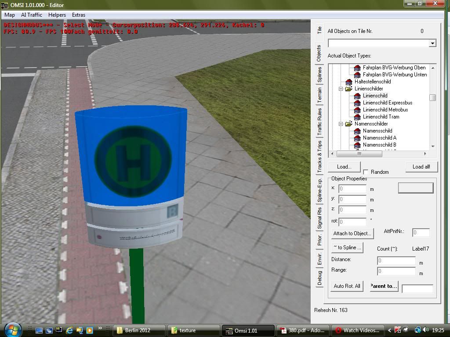Collapse the Namensschilder tree node
The image size is (450, 337).
[341, 124]
